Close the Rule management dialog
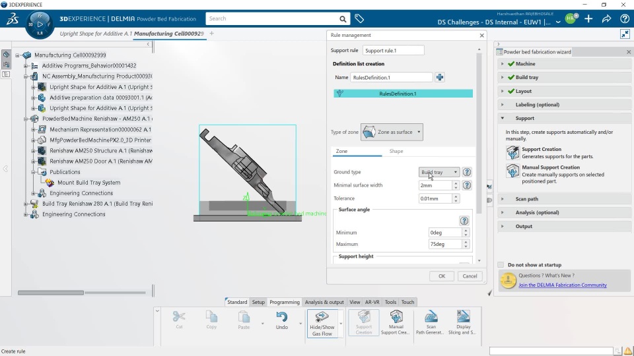Image resolution: width=634 pixels, height=356 pixels. [x=481, y=36]
